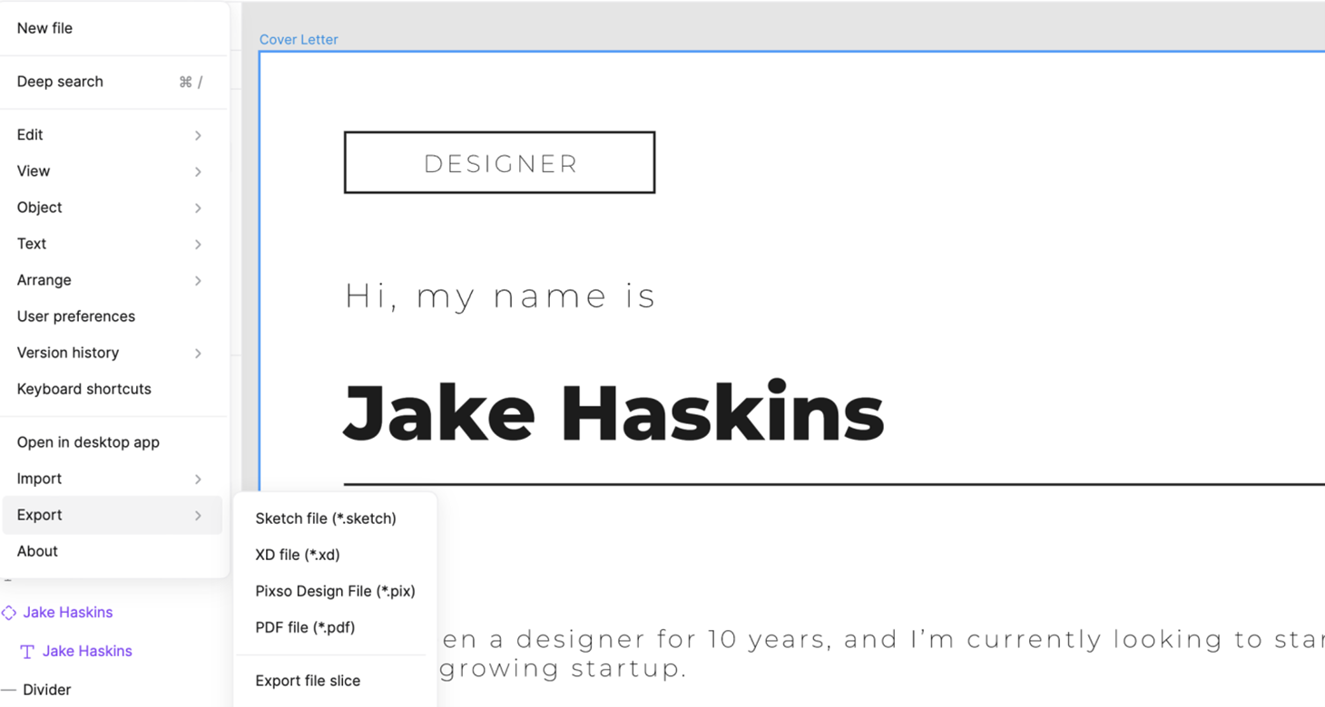Click the 'Hi, my name is' text

500,296
